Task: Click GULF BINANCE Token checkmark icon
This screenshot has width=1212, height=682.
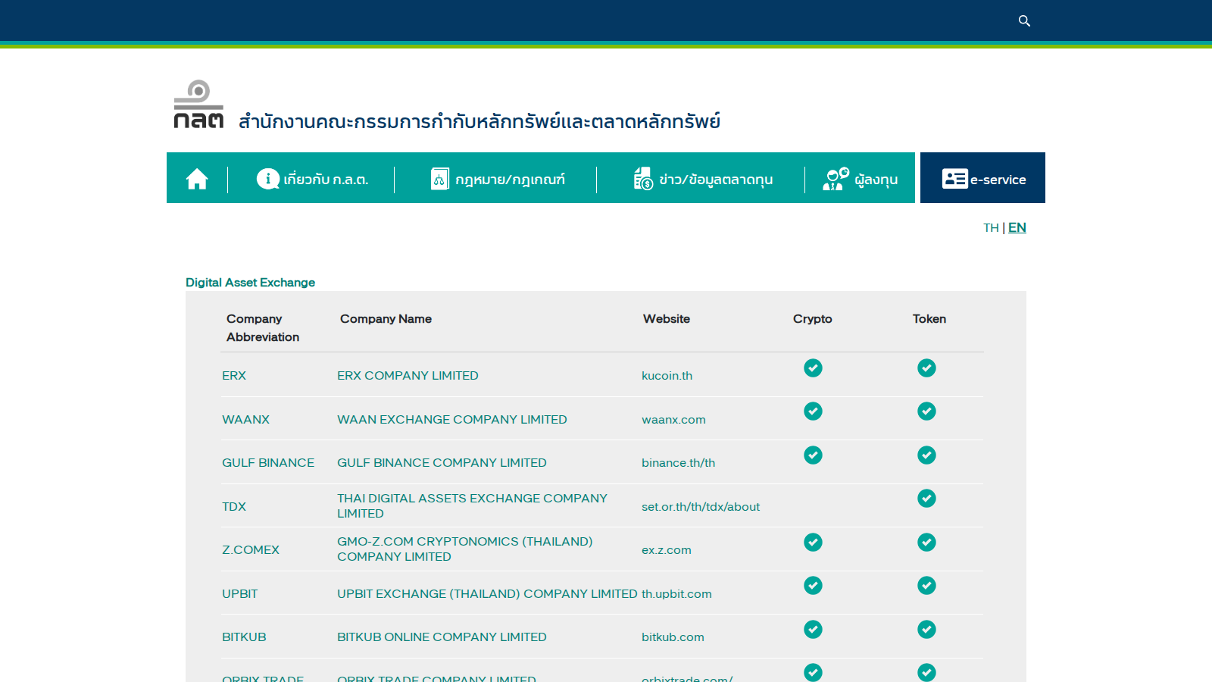Action: click(926, 455)
